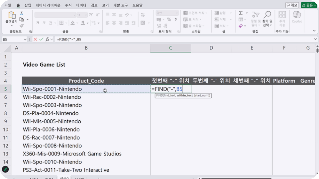Switch to the 개발 도구 tab
Viewport: 319px width, 179px height.
click(121, 5)
